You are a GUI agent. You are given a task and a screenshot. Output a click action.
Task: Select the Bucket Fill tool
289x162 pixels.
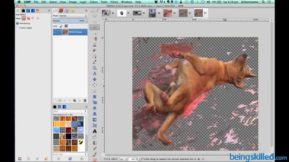[95, 137]
